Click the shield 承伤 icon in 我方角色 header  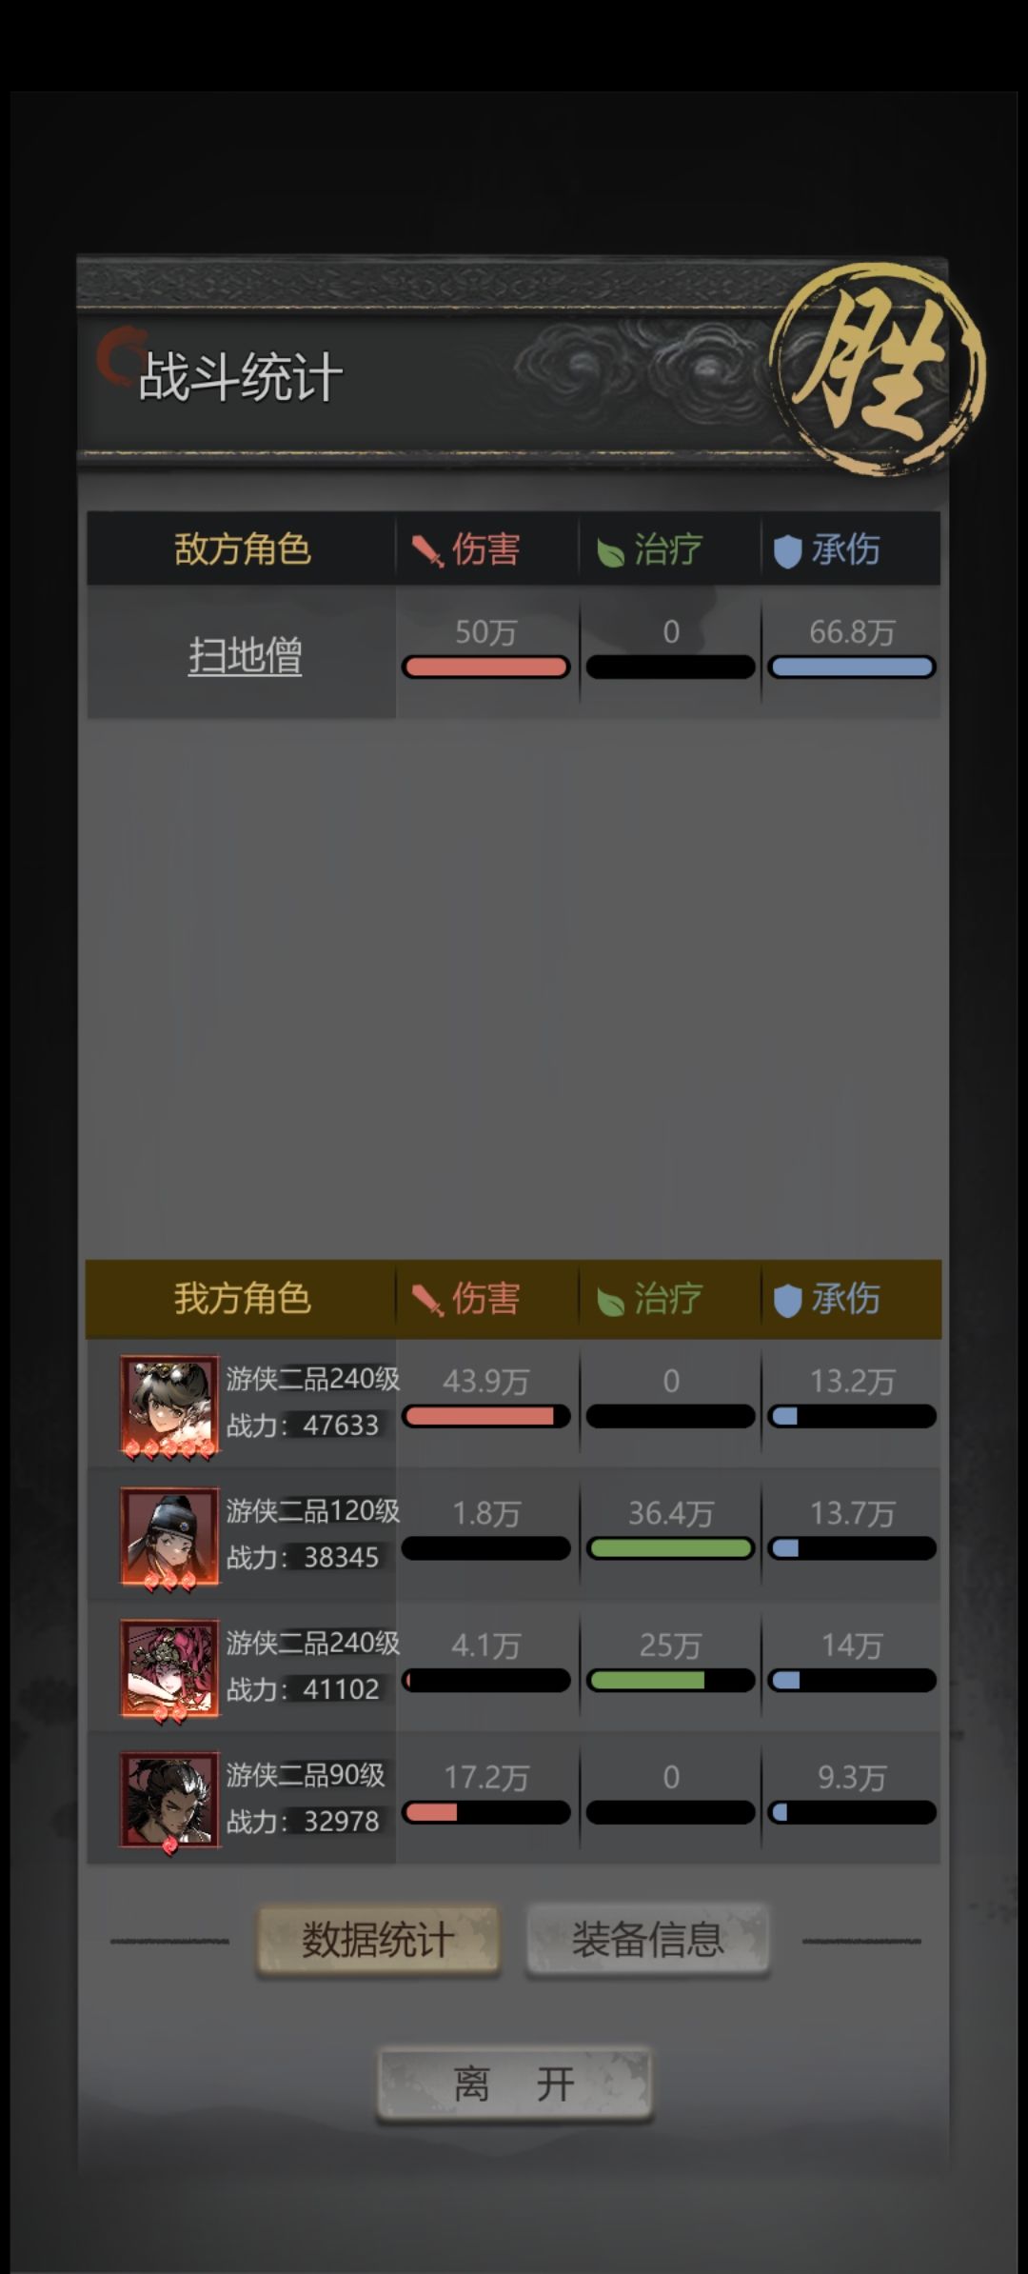tap(787, 1300)
